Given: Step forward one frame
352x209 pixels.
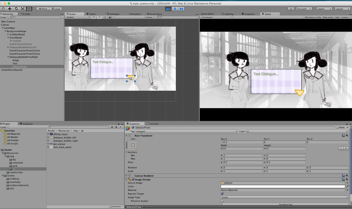Looking at the screenshot, I should [181, 9].
